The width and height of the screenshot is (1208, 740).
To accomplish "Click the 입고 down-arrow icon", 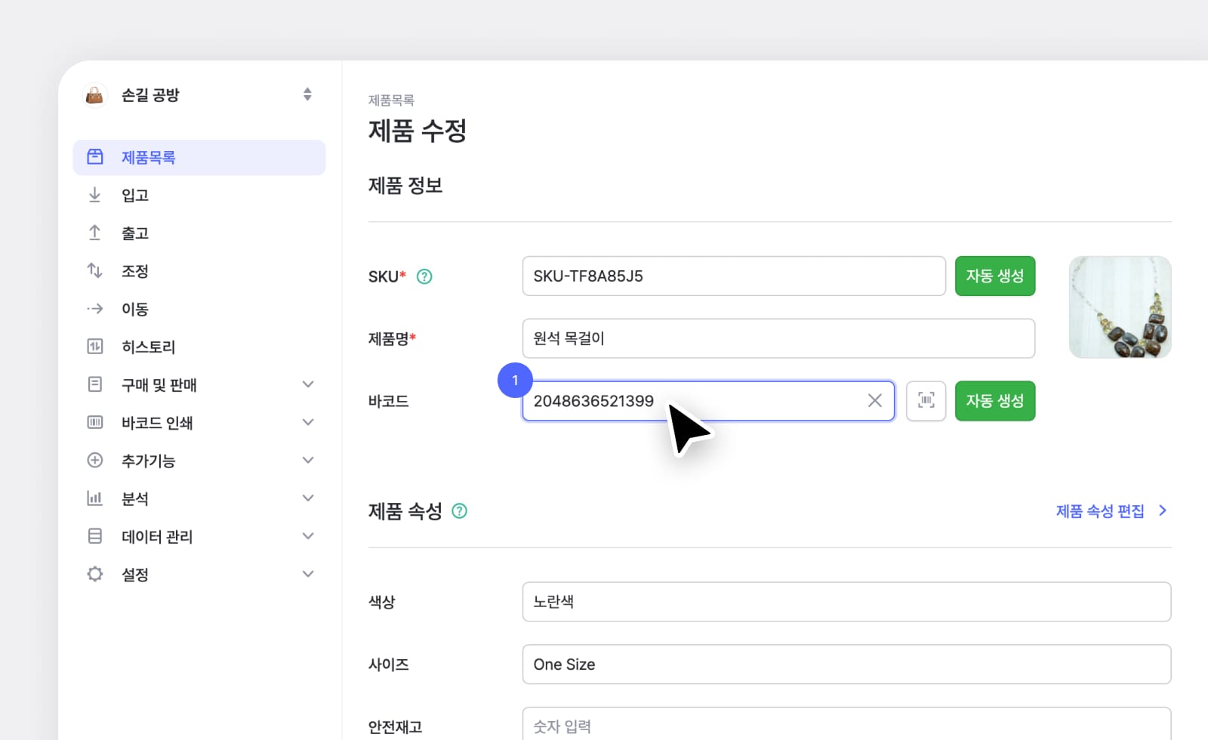I will (x=95, y=195).
